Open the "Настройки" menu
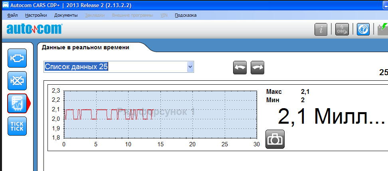Viewport: 388px width, 171px height. click(36, 15)
